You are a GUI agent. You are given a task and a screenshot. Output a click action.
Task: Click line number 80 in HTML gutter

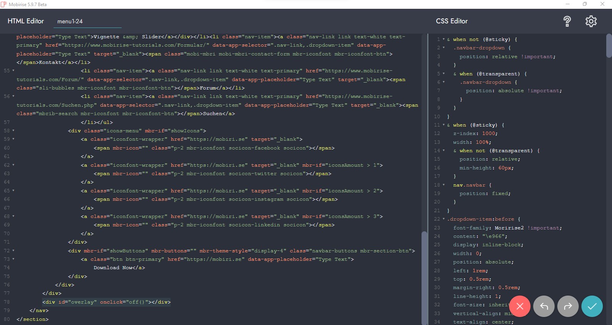click(x=7, y=319)
